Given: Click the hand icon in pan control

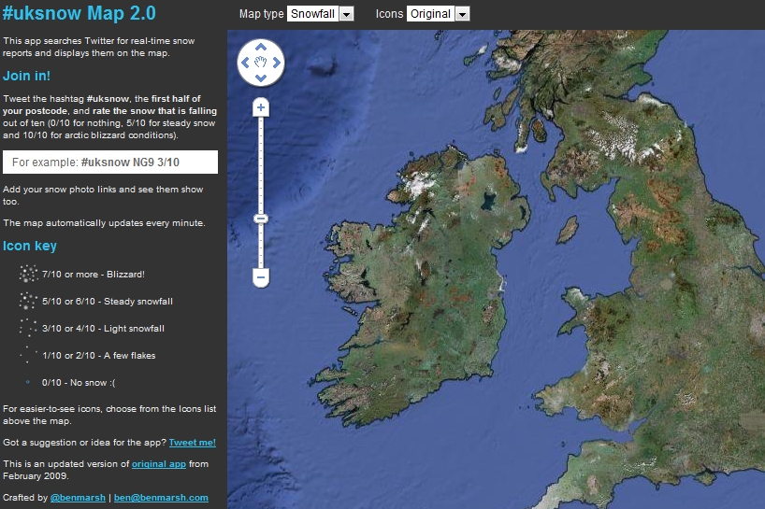Looking at the screenshot, I should [x=261, y=63].
